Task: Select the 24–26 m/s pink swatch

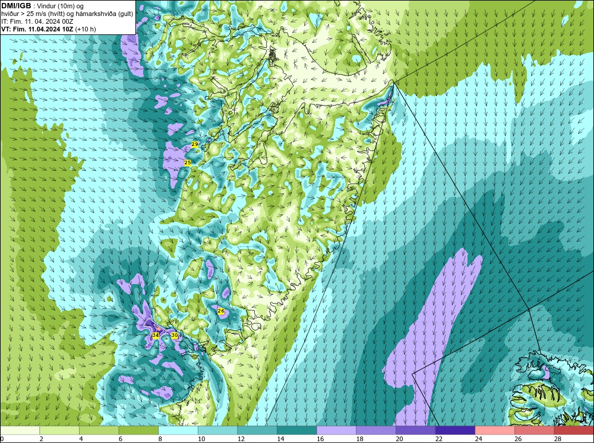Action: [x=495, y=431]
